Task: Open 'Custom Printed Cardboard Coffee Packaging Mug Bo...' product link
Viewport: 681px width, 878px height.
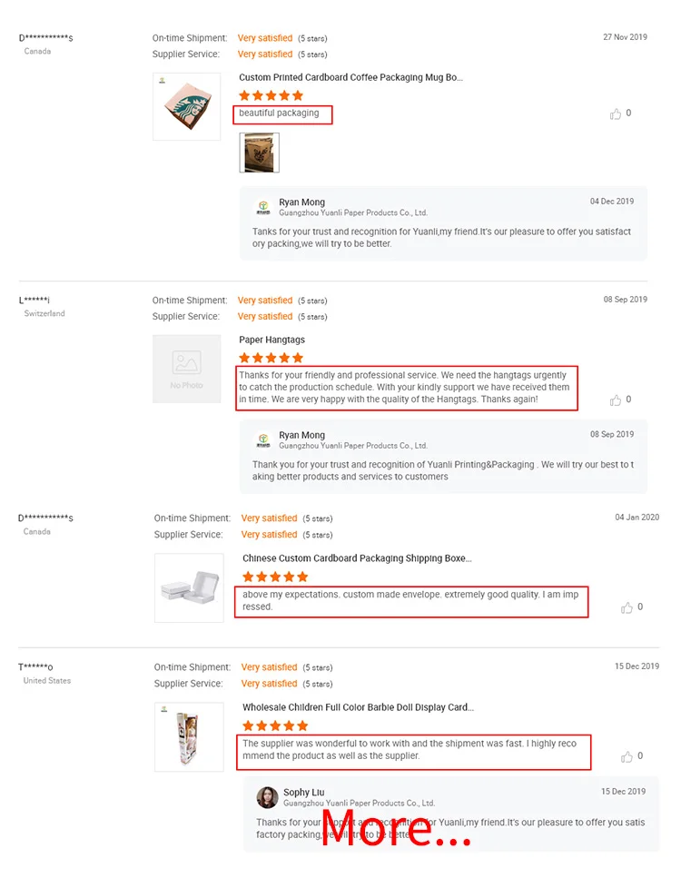Action: pyautogui.click(x=350, y=77)
